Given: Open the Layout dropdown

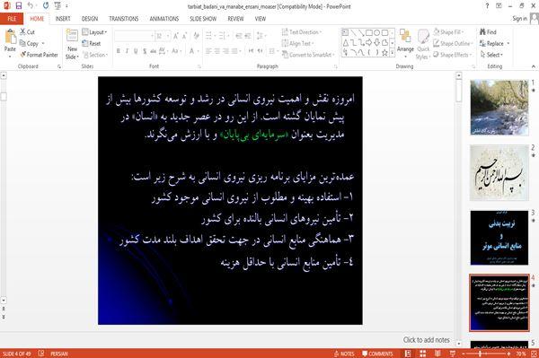Looking at the screenshot, I should pyautogui.click(x=95, y=32).
